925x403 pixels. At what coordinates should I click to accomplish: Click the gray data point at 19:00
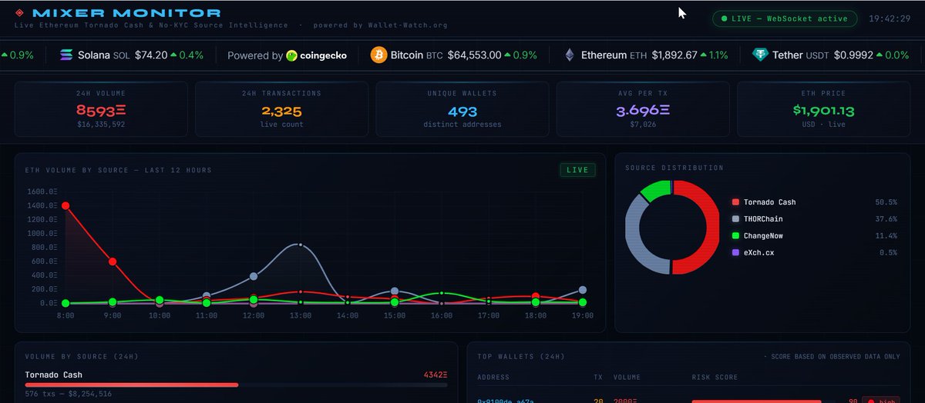(582, 290)
